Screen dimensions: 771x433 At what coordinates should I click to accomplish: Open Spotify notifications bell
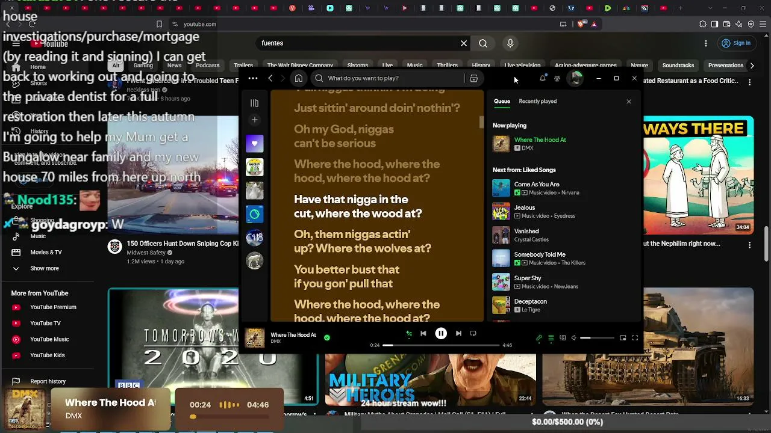coord(543,78)
